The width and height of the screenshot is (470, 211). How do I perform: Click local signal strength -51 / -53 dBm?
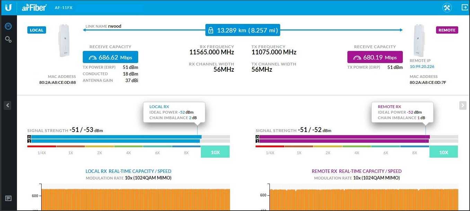coord(86,130)
